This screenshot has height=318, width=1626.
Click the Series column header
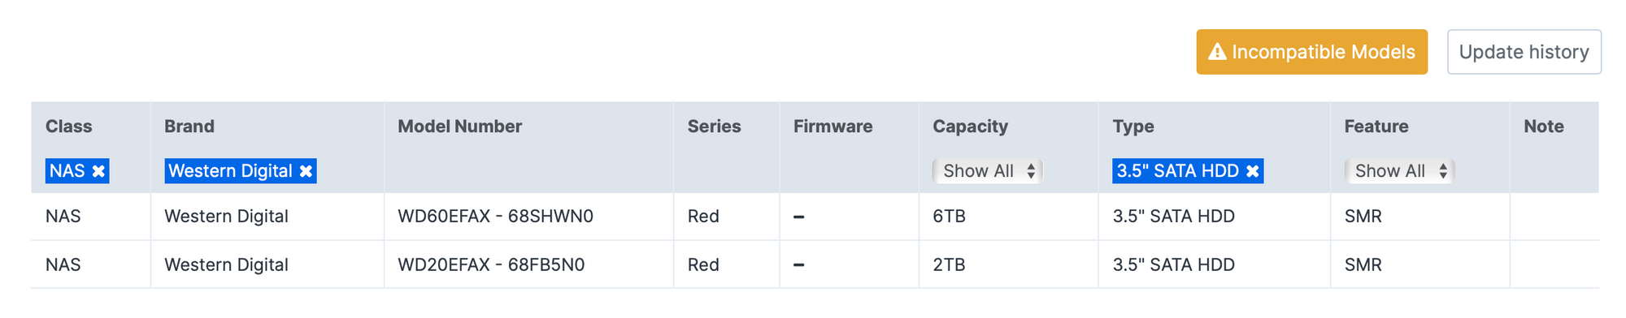click(715, 127)
